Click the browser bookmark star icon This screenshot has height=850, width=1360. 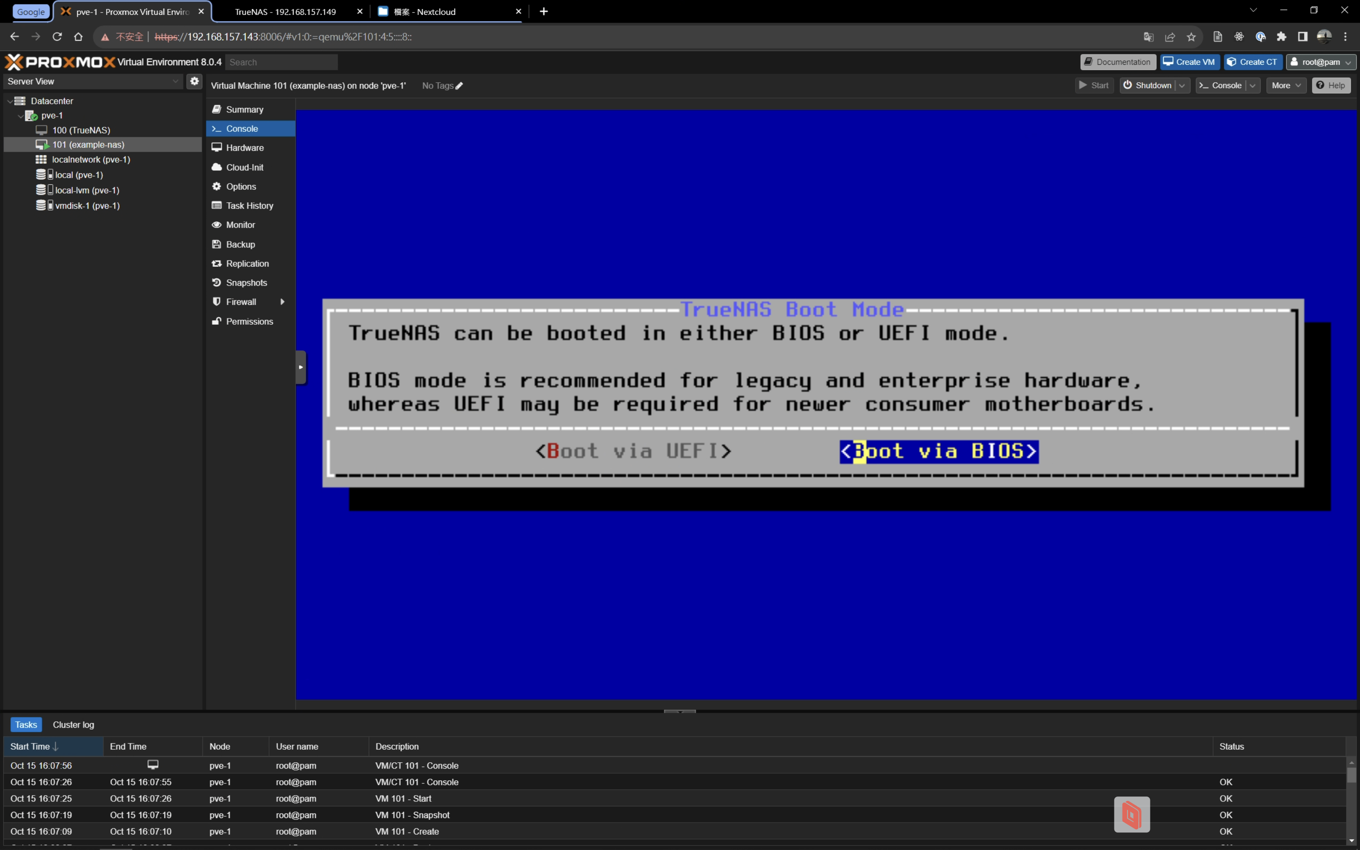point(1191,37)
